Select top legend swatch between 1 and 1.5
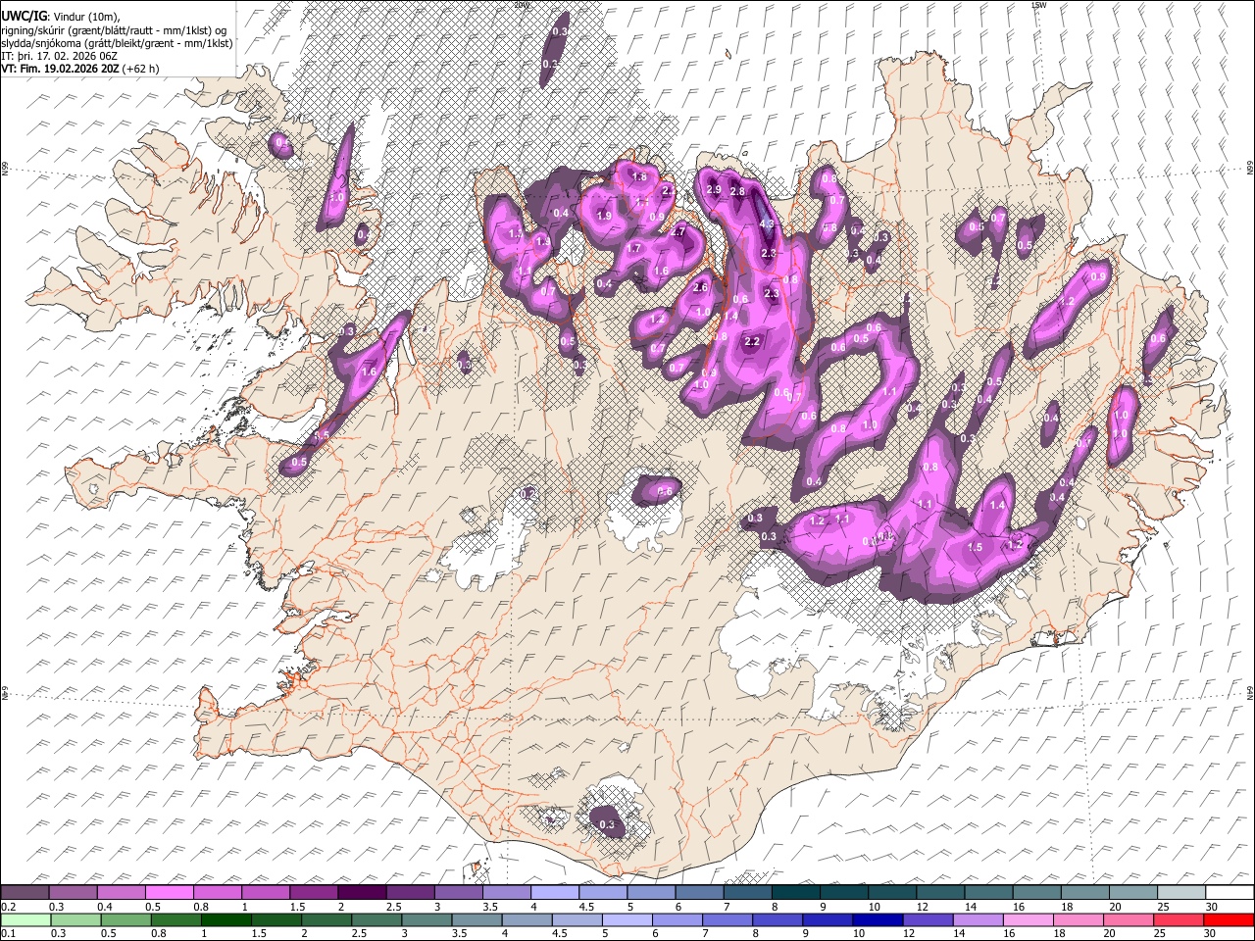Viewport: 1255px width, 941px height. coord(265,892)
